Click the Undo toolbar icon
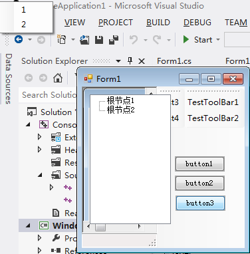250x254 pixels. (x=134, y=40)
